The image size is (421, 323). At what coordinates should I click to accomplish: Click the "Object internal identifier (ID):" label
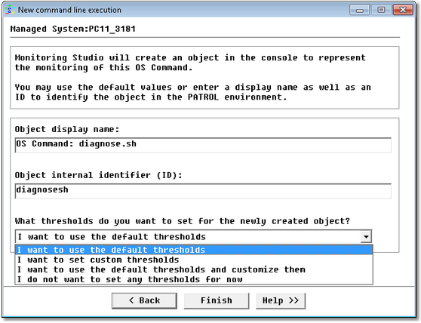pos(99,175)
